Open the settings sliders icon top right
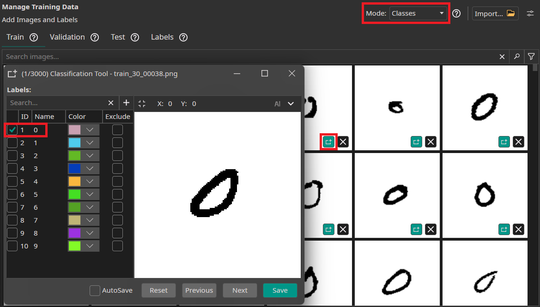The image size is (540, 307). (x=530, y=13)
